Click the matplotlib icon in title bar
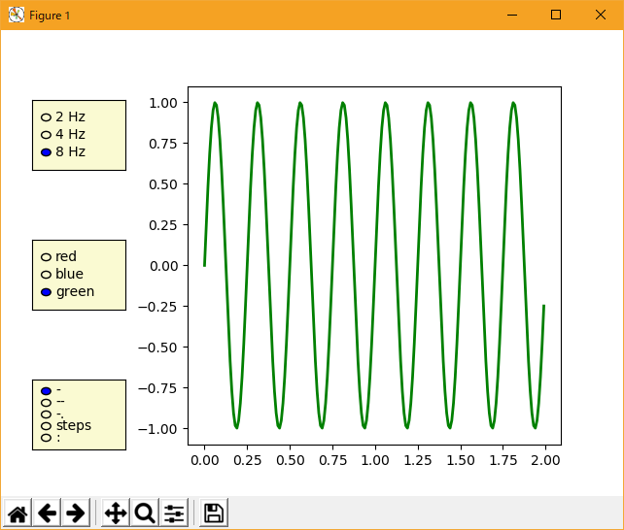This screenshot has width=624, height=530. point(16,15)
